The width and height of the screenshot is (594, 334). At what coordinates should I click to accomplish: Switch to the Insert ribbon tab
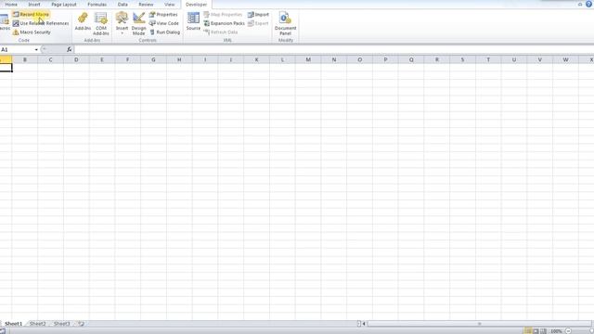[x=34, y=5]
